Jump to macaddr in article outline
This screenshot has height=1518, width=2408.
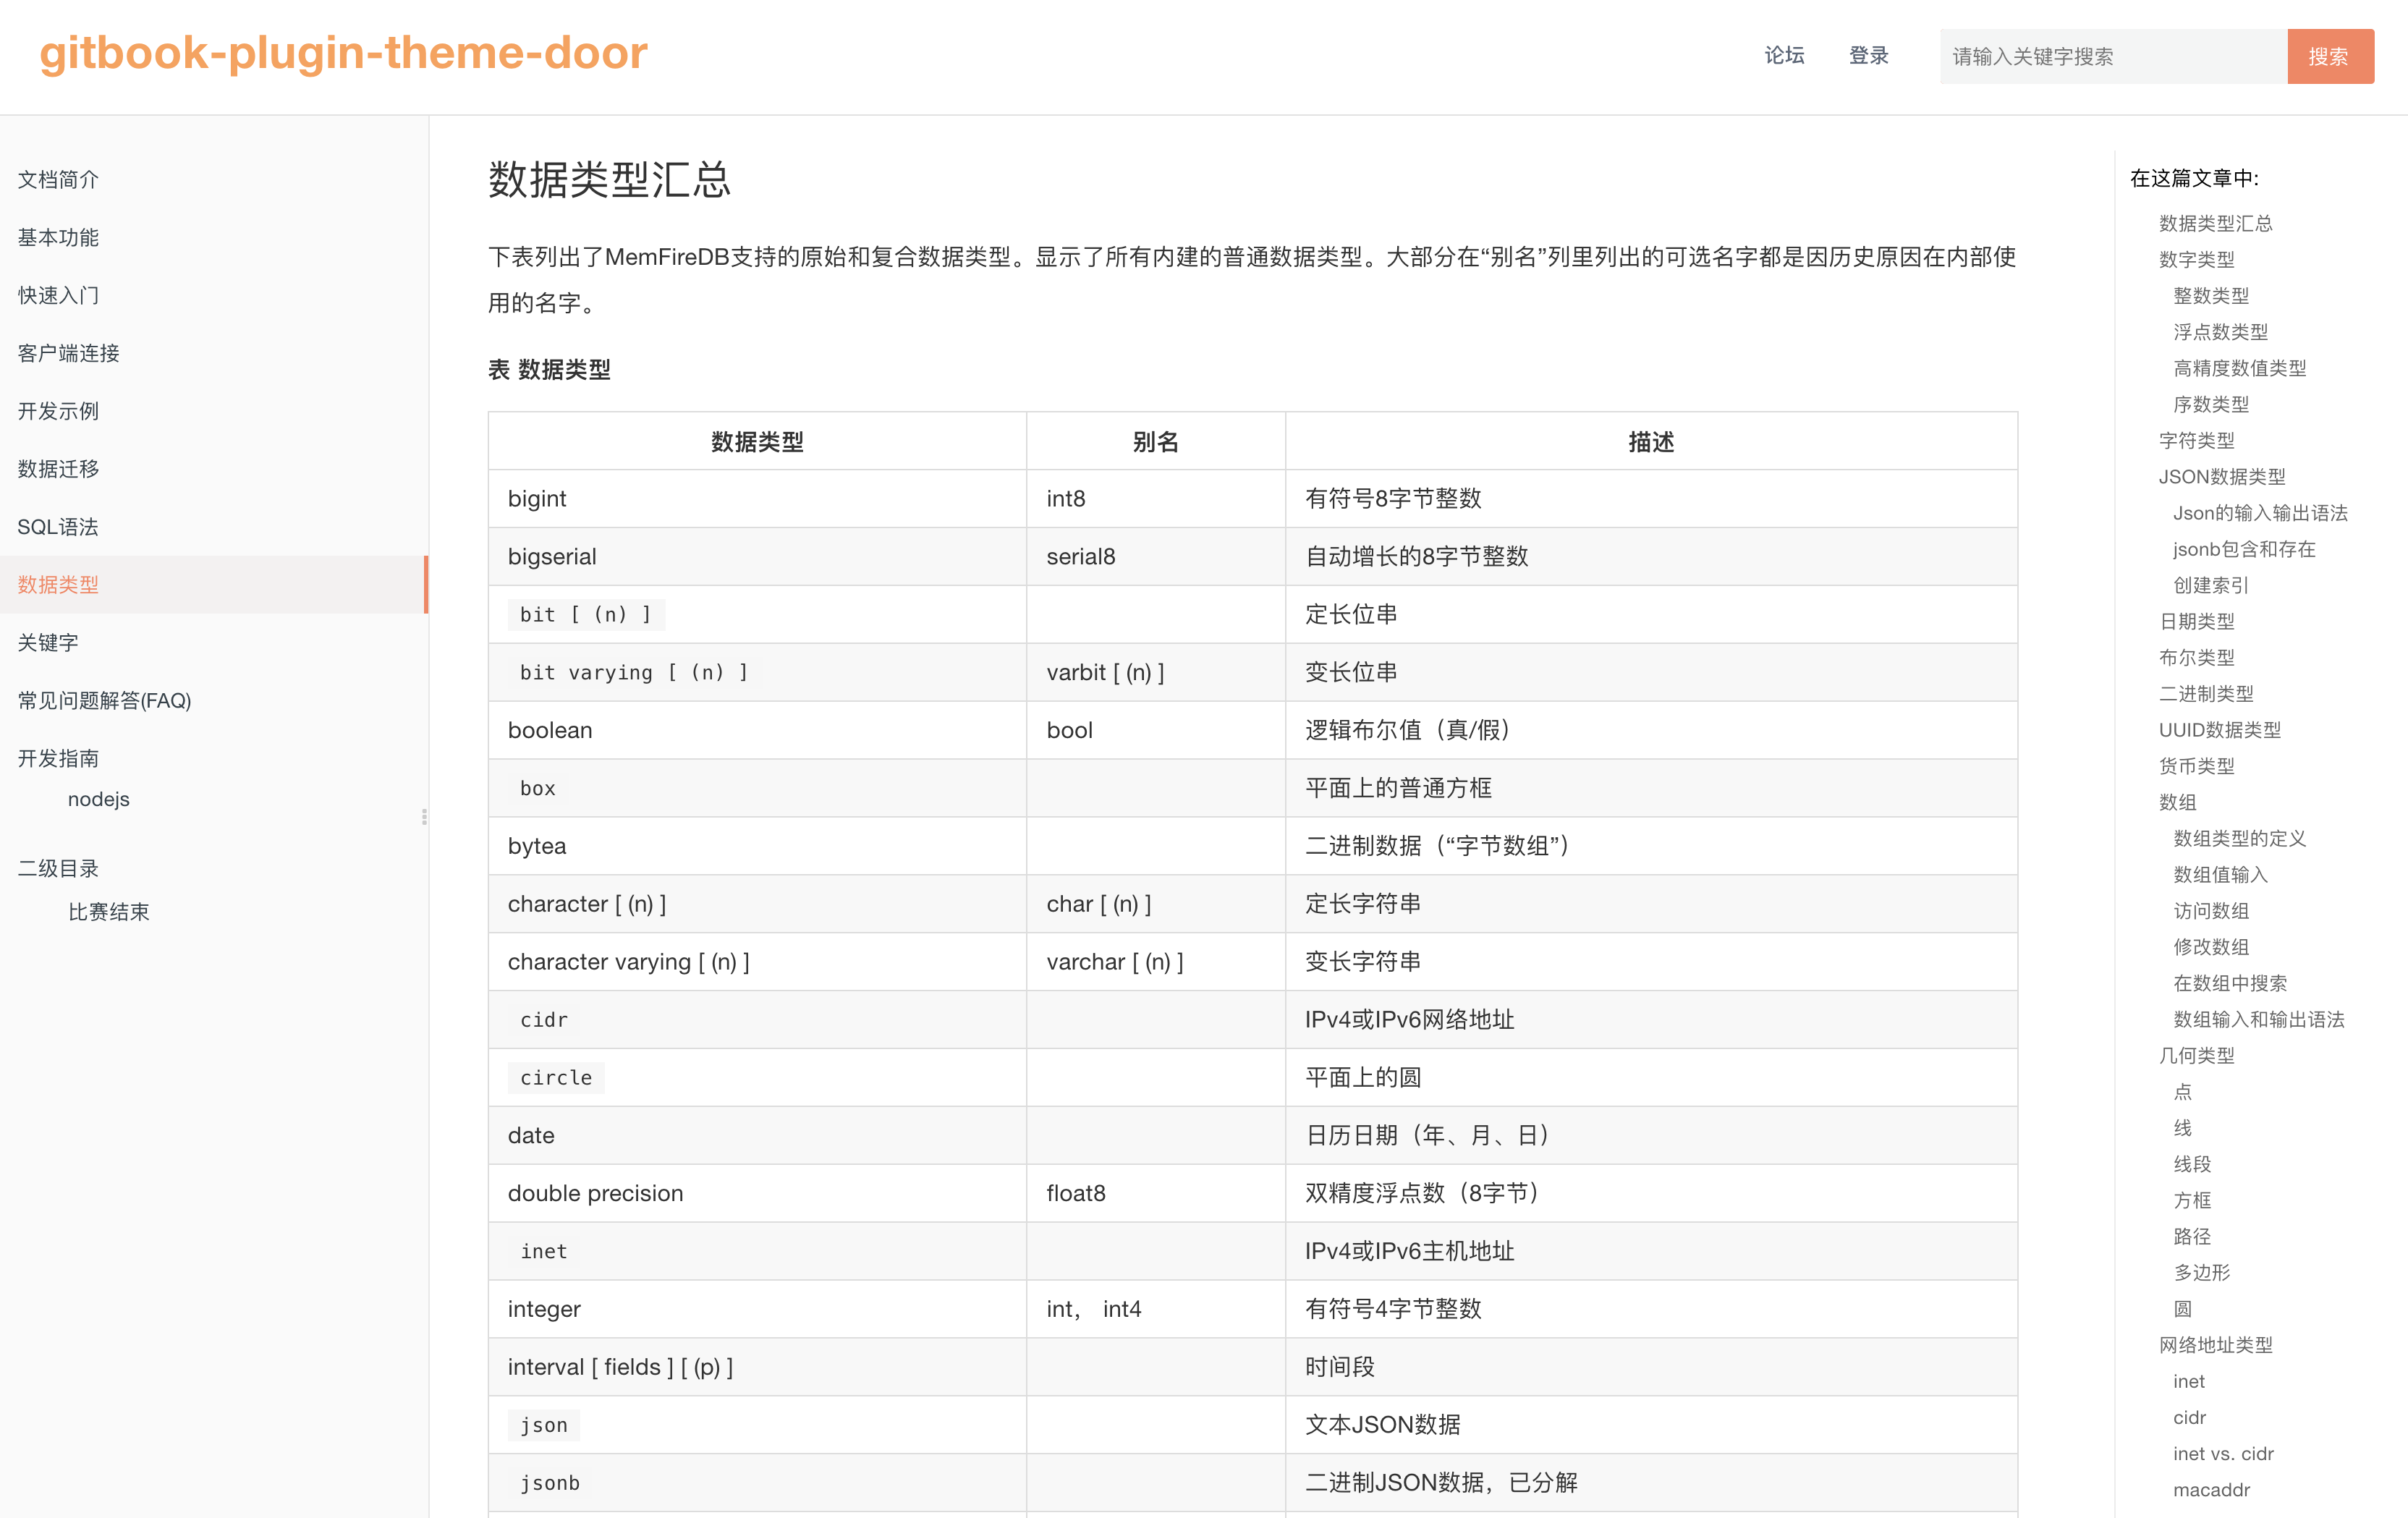pos(2211,1490)
